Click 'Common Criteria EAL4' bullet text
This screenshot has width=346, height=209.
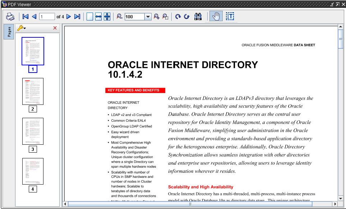point(128,121)
